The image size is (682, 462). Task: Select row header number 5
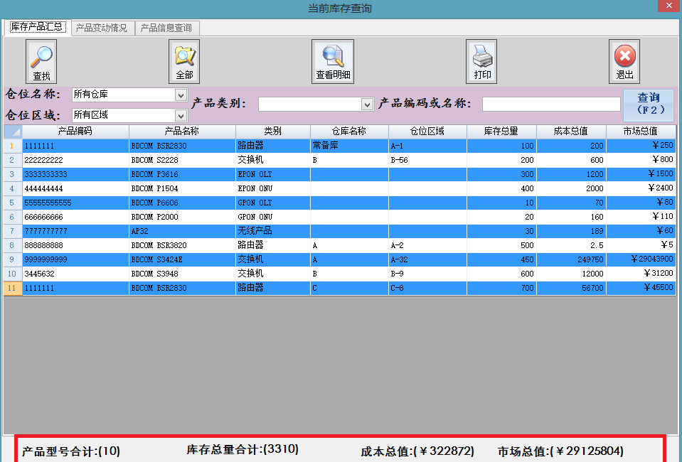point(13,203)
